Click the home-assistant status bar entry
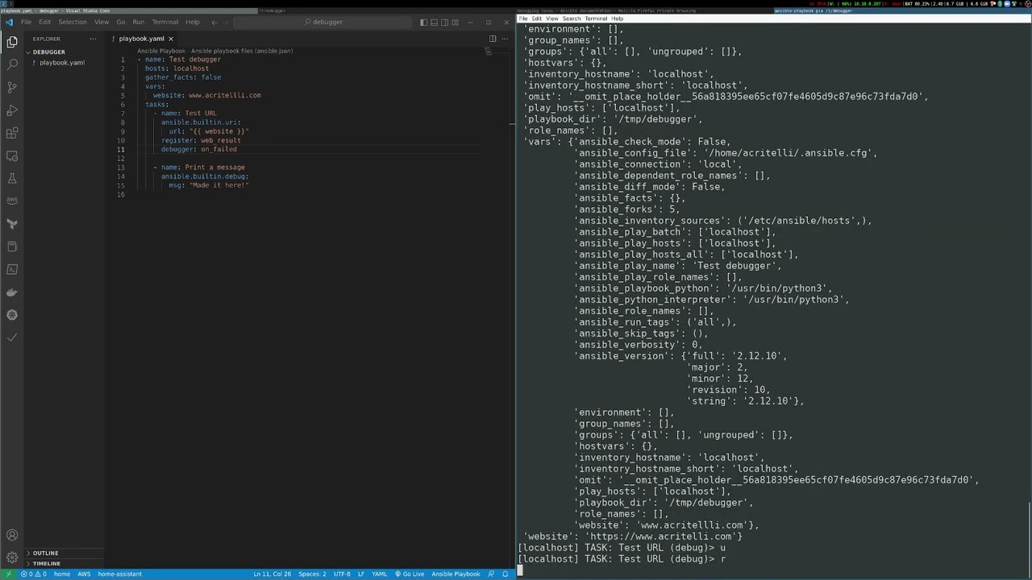 120,574
